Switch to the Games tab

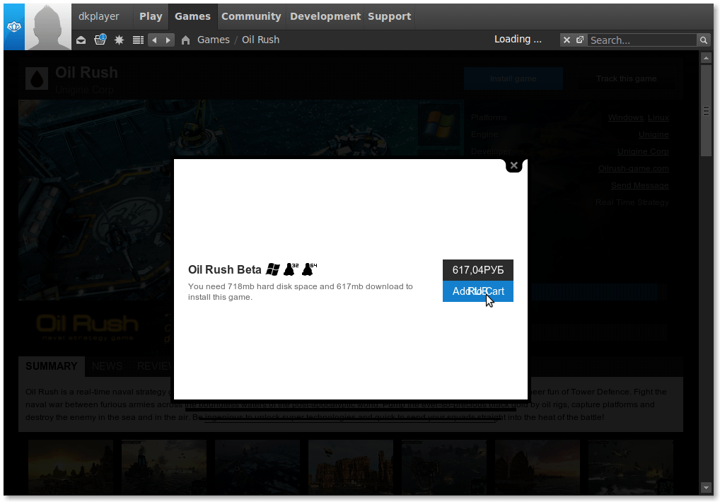tap(192, 16)
